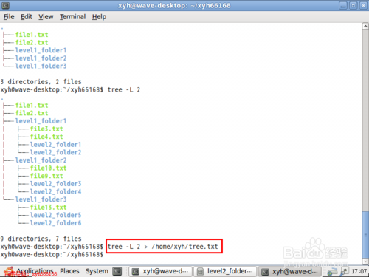Launch terminal from the panel launcher icon
Screen dimensions: 369x277
click(x=117, y=271)
